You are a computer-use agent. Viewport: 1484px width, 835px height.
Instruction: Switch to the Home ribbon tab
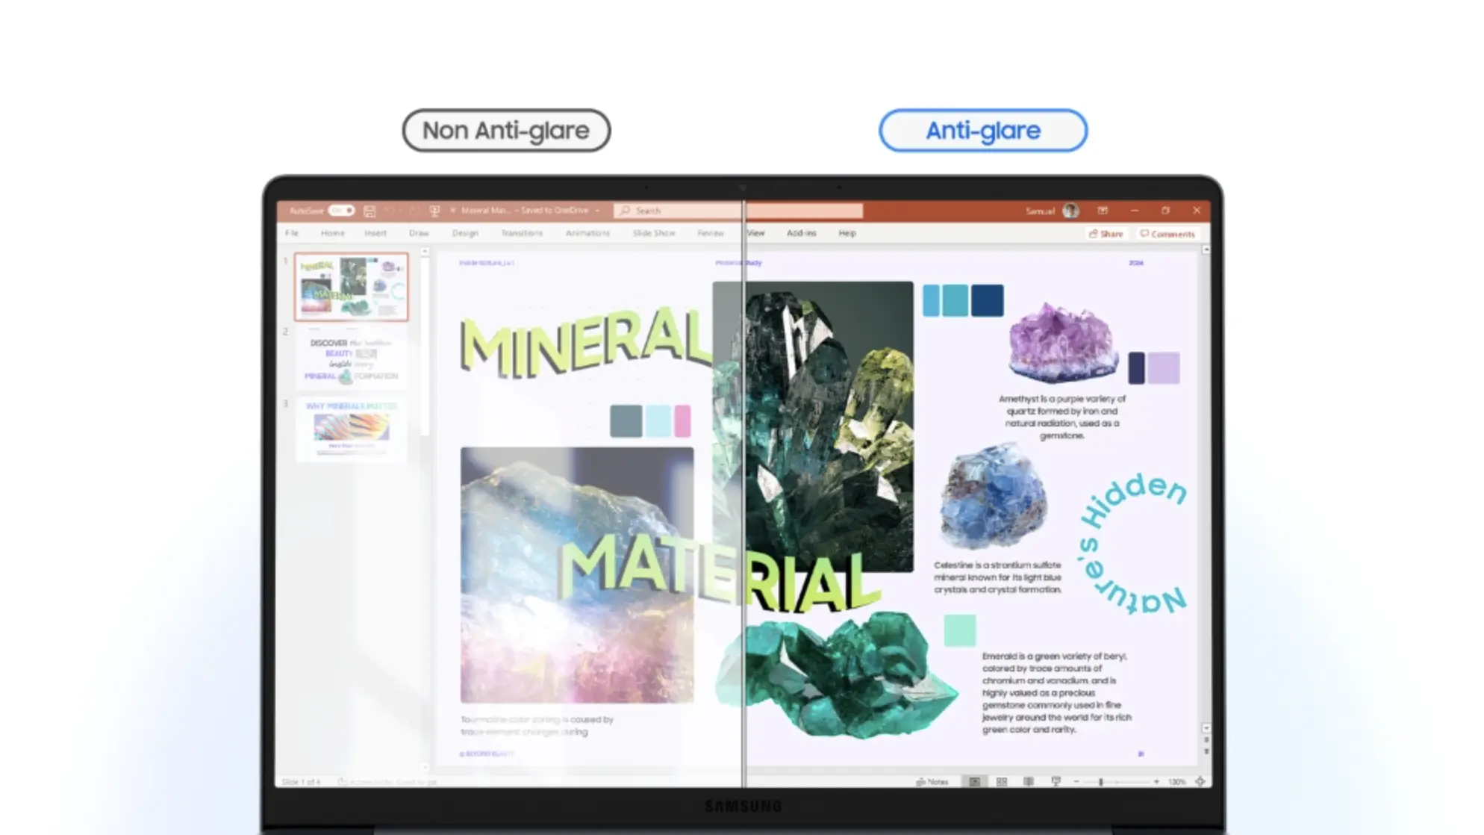coord(333,233)
